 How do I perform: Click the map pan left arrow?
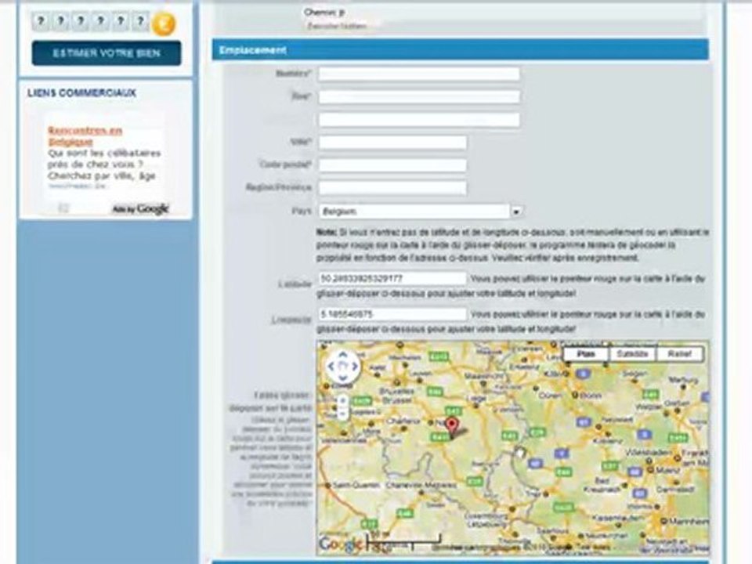coord(332,366)
